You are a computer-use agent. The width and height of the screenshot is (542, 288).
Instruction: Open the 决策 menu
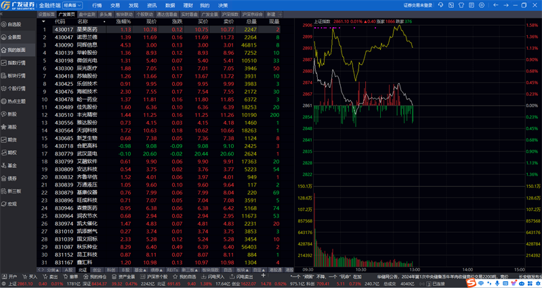click(223, 5)
